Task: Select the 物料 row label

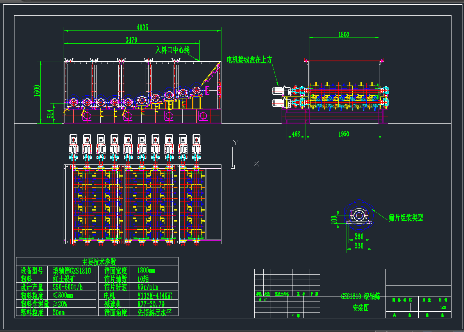Action: point(26,279)
